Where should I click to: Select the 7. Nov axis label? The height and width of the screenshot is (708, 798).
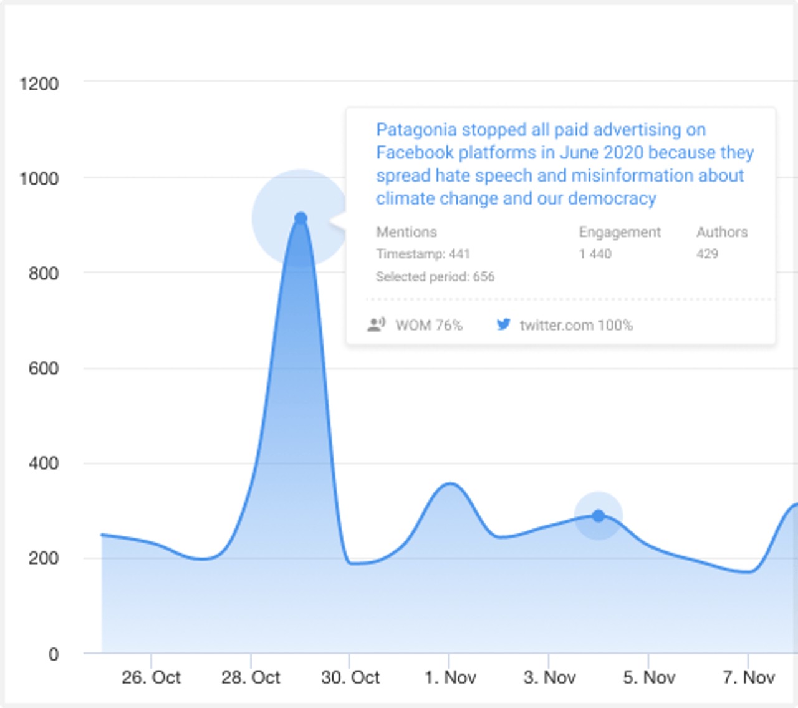click(x=748, y=677)
